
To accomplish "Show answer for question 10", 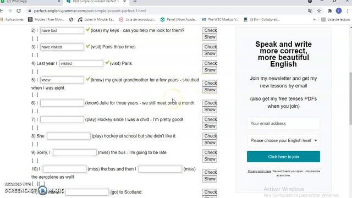I will coord(210,179).
